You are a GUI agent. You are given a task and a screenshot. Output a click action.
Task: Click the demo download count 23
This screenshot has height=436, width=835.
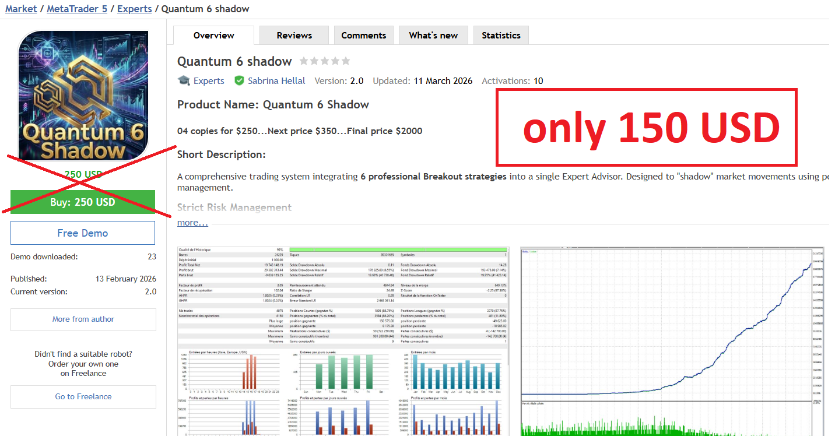152,256
